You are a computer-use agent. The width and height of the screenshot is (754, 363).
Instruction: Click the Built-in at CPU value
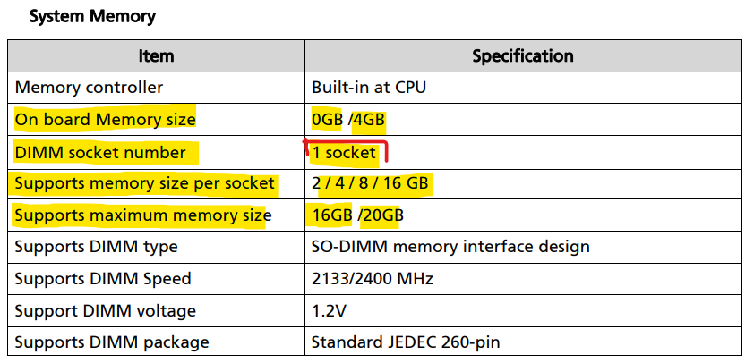(369, 88)
